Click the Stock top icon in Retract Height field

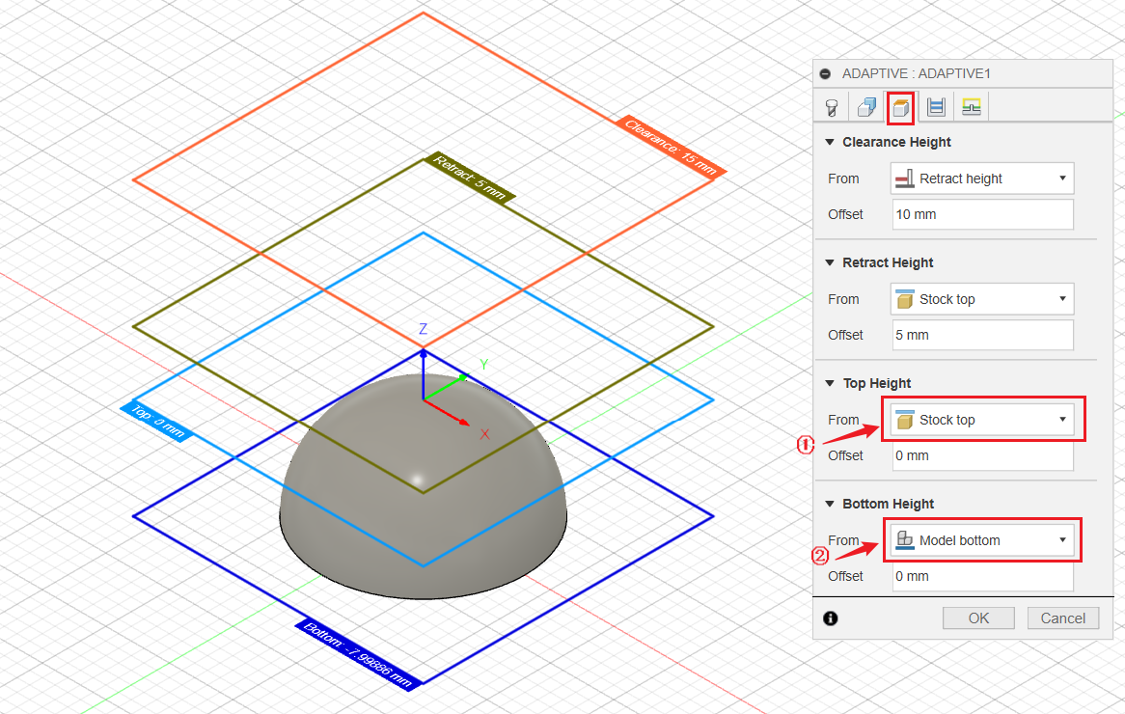click(906, 299)
